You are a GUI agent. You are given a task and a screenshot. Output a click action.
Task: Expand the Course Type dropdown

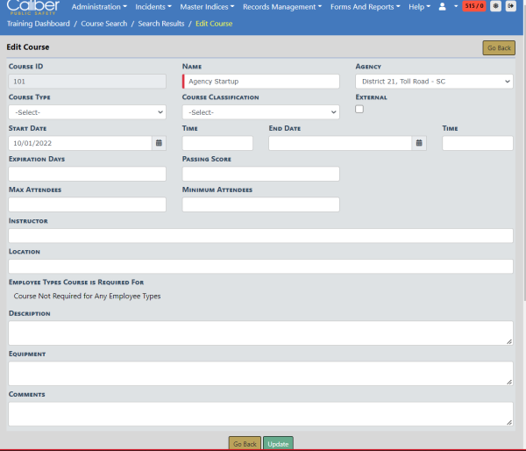pos(87,112)
